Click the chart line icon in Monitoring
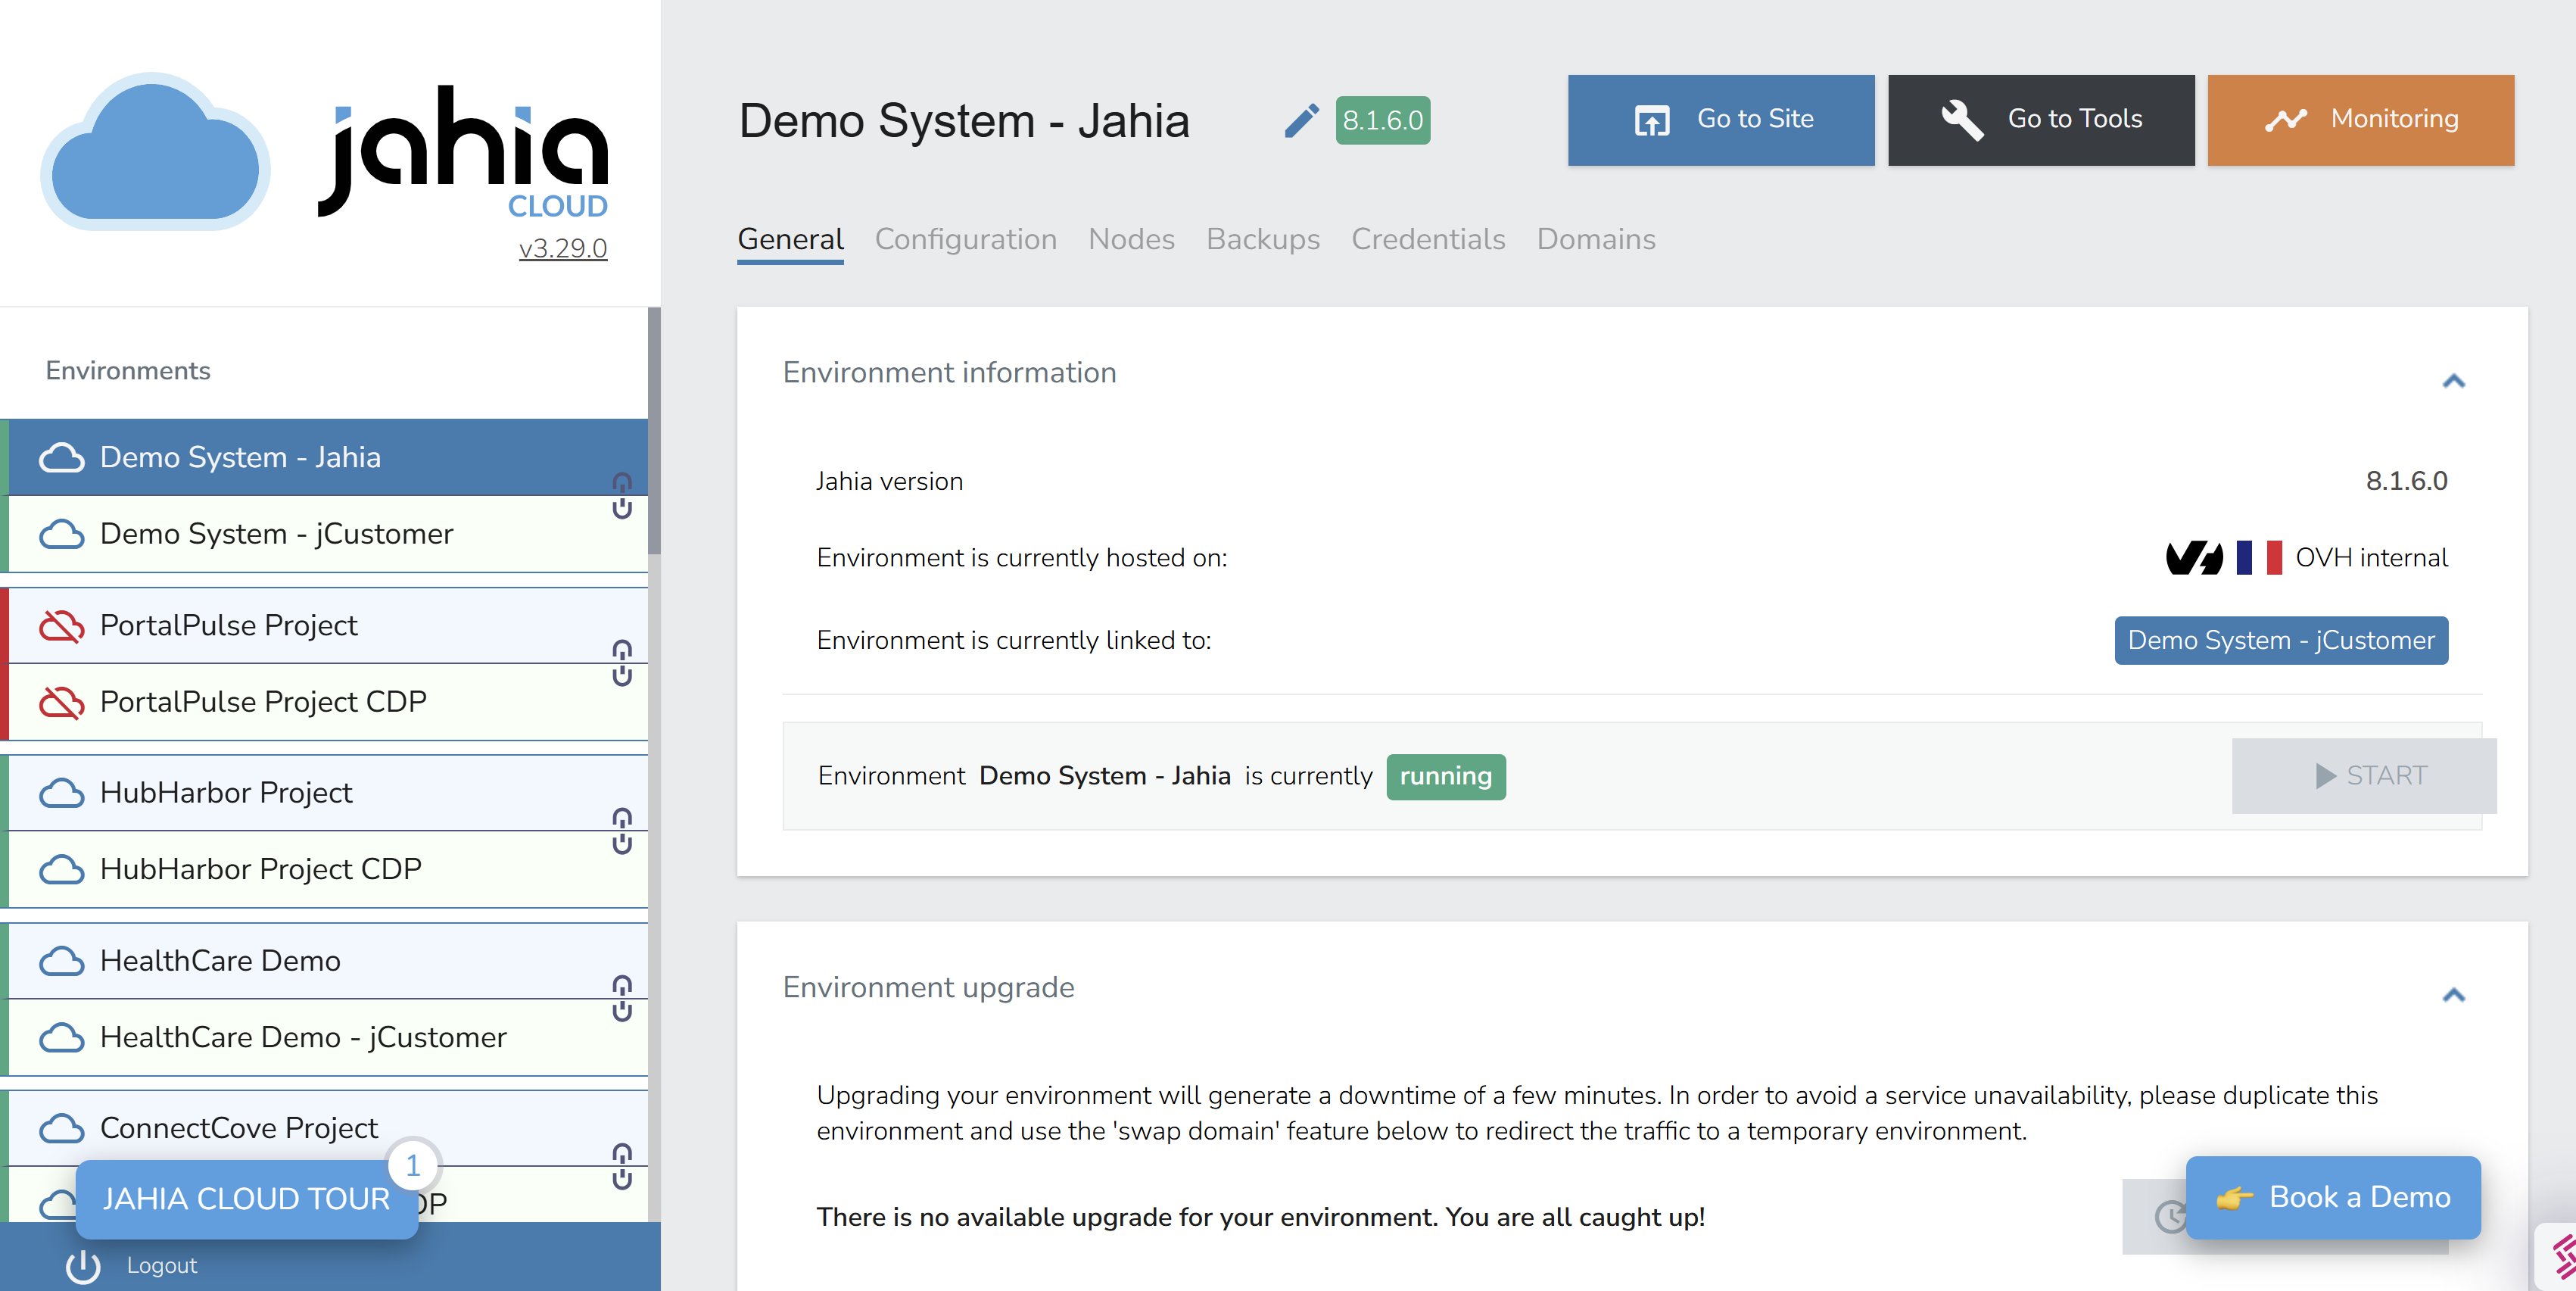 coord(2285,120)
